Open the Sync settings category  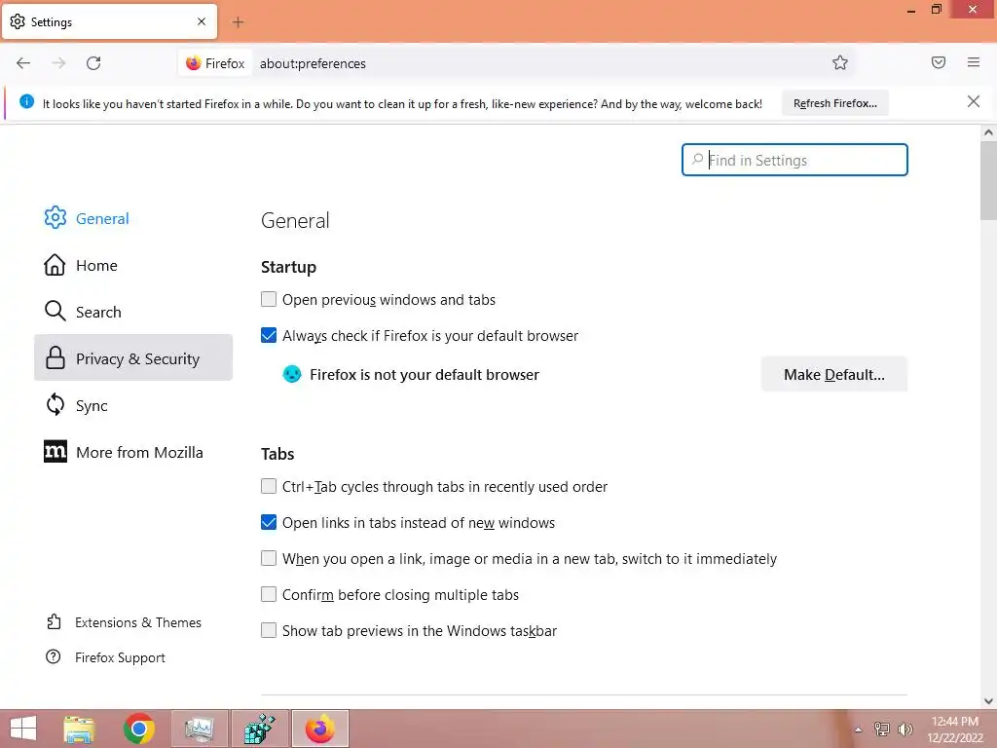pyautogui.click(x=132, y=405)
